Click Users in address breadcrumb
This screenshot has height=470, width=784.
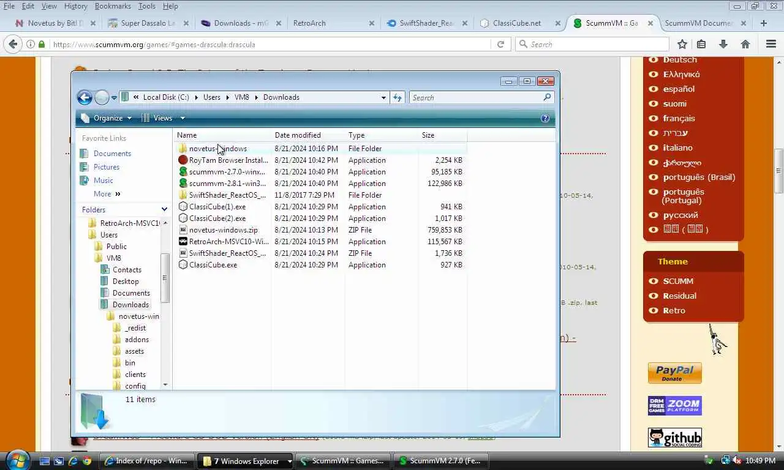click(212, 97)
